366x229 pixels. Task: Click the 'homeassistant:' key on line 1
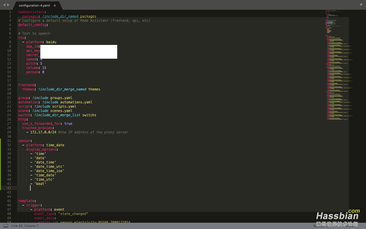point(32,12)
